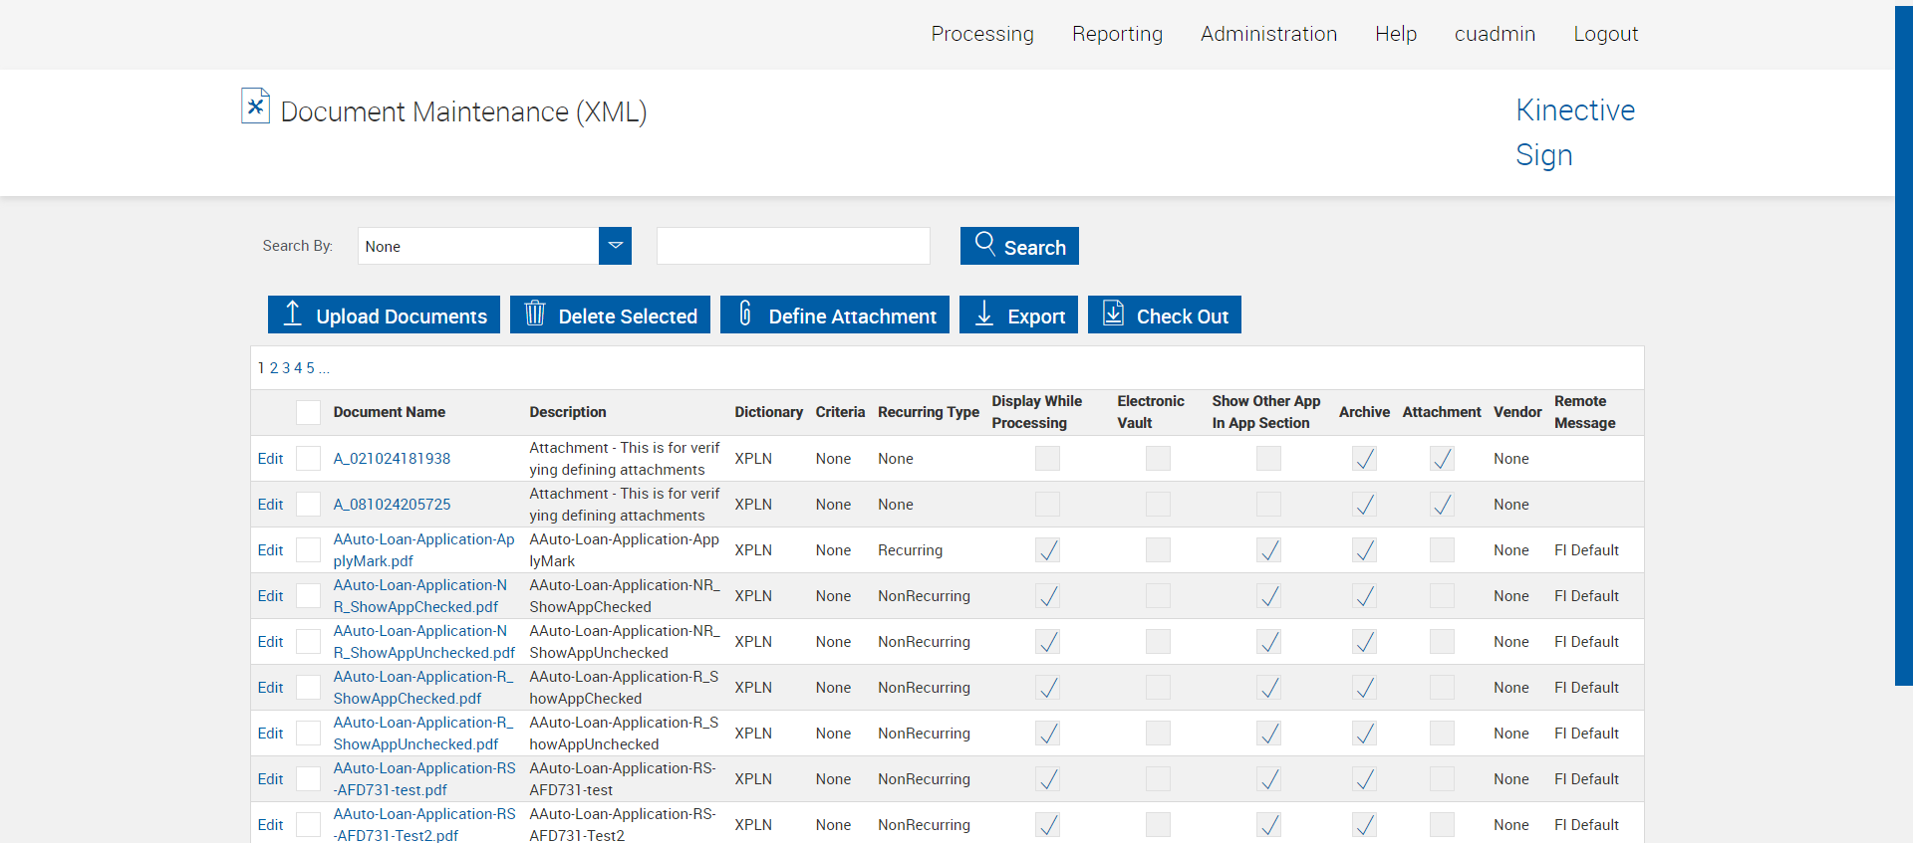Click the upload arrow icon on Upload Documents
The image size is (1913, 843).
tap(292, 314)
